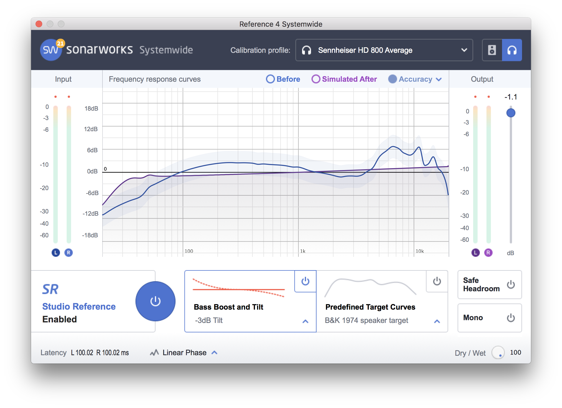Viewport: 562px width, 408px height.
Task: Click input left clip indicator dot
Action: coord(56,97)
